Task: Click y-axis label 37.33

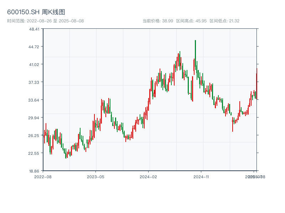Action: [34, 82]
